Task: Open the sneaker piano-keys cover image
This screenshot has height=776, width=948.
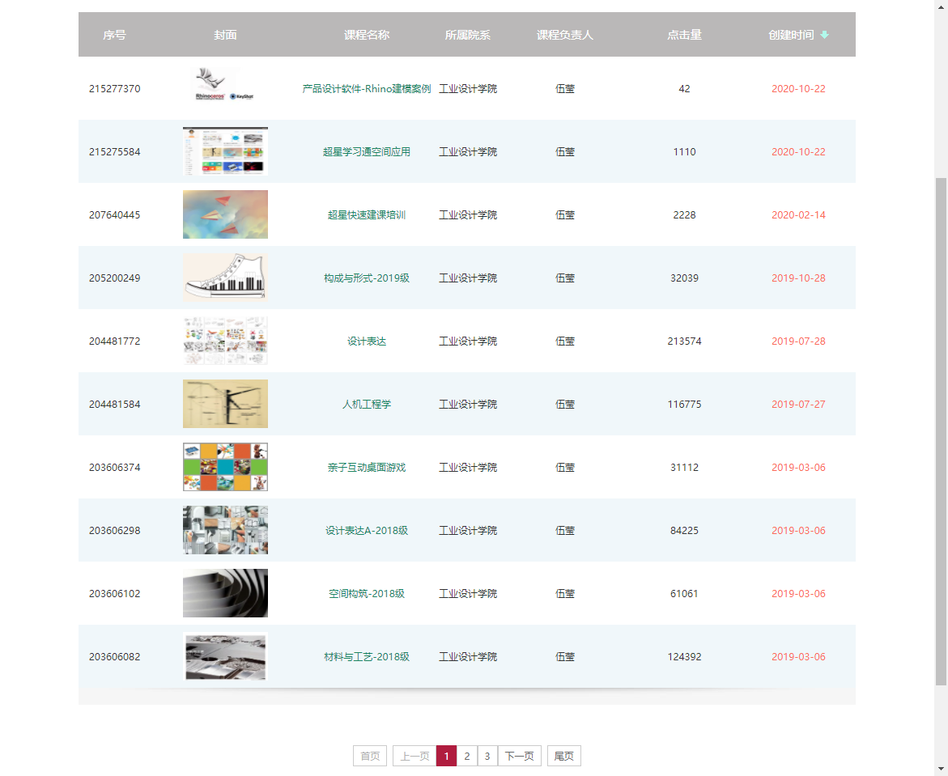Action: [x=225, y=278]
